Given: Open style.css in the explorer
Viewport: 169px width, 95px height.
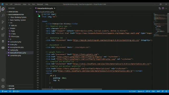Looking at the screenshot, I should click(20, 26).
